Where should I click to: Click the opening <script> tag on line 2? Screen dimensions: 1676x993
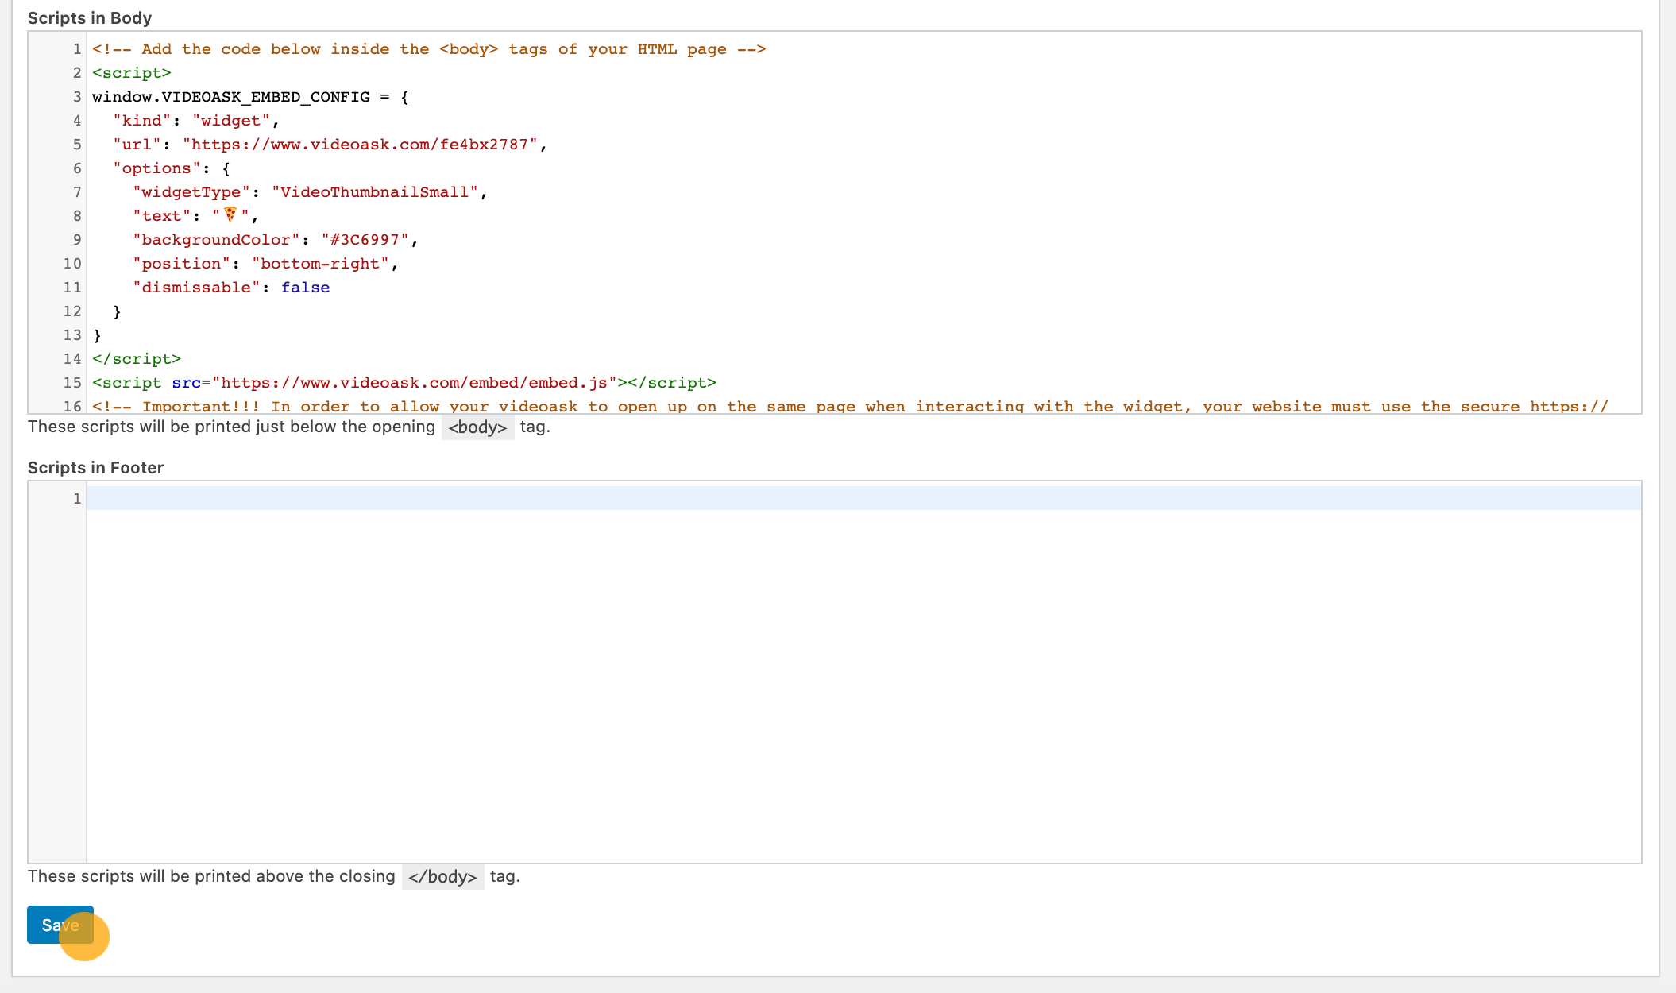pyautogui.click(x=132, y=73)
